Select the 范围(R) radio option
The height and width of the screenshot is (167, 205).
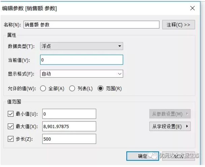point(100,88)
